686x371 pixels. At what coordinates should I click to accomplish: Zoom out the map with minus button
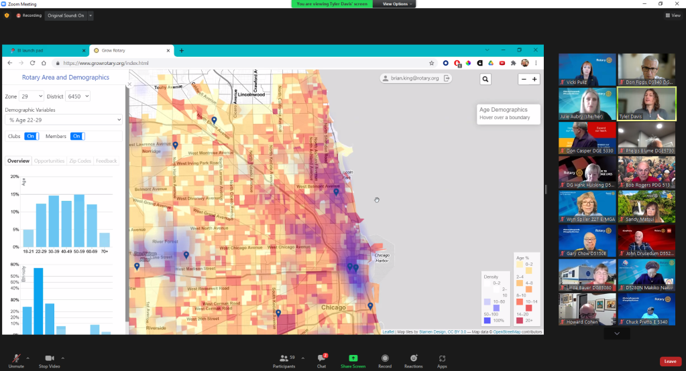click(523, 79)
